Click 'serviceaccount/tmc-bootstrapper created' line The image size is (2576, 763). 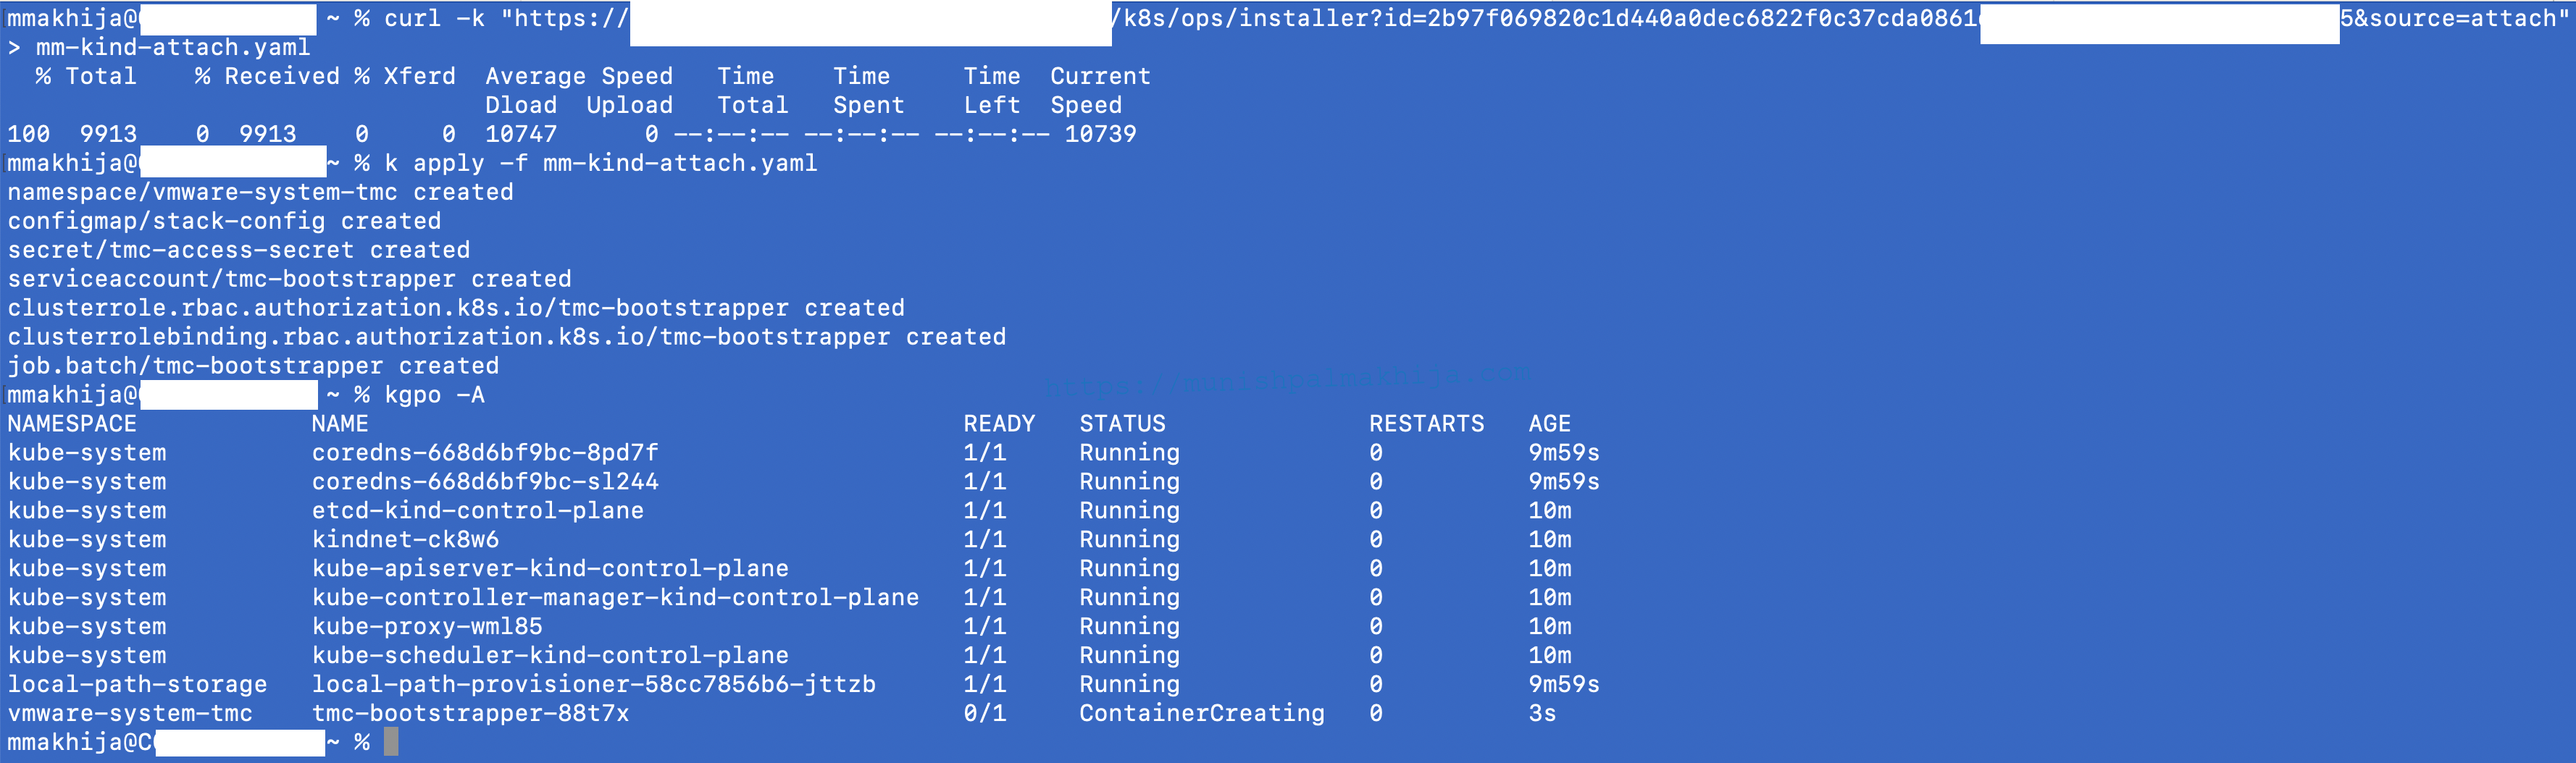pyautogui.click(x=289, y=279)
